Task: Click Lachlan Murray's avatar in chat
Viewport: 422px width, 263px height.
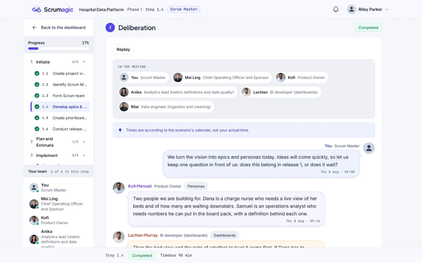Action: point(119,237)
